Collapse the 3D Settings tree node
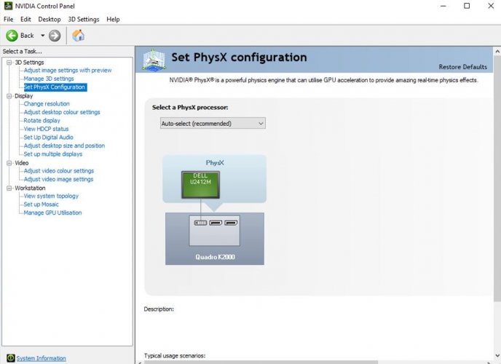The width and height of the screenshot is (501, 364). pyautogui.click(x=9, y=63)
